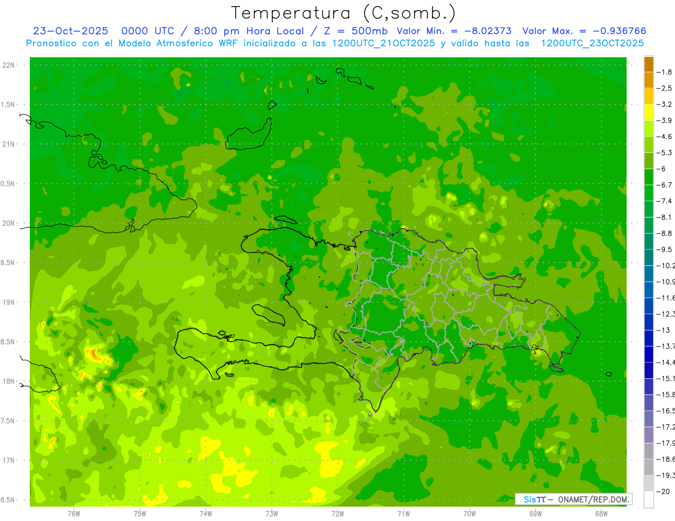Viewport: 675px width, 521px height.
Task: Click the 76W longitude axis label
Action: 74,514
